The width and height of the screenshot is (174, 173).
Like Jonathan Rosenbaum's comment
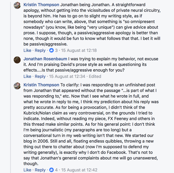[x=27, y=76]
